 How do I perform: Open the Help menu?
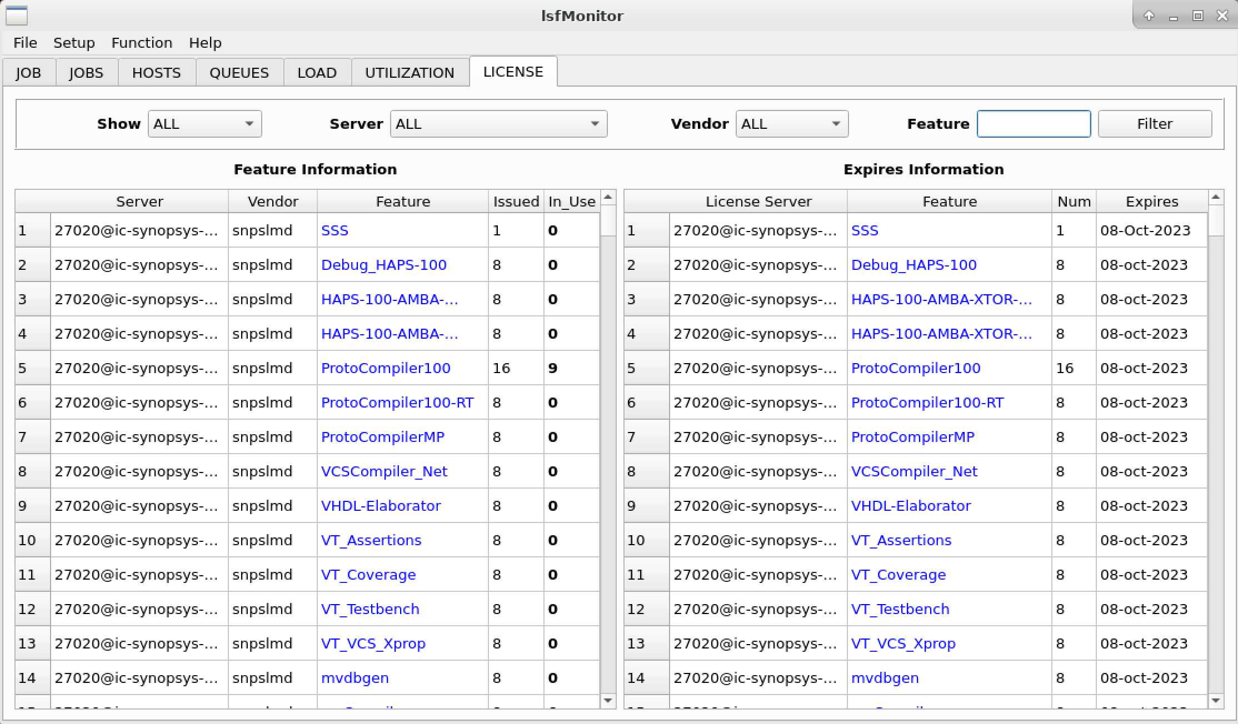coord(206,43)
